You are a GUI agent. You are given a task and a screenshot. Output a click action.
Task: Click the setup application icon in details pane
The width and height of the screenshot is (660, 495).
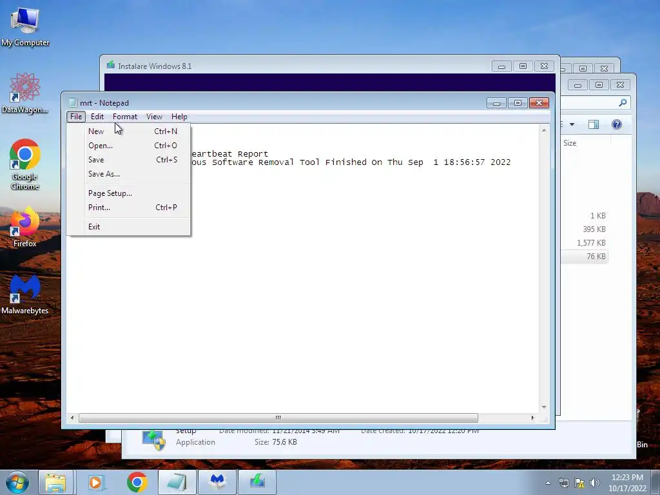(153, 440)
